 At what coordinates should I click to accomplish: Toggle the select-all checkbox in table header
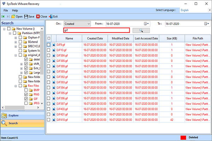49,38
